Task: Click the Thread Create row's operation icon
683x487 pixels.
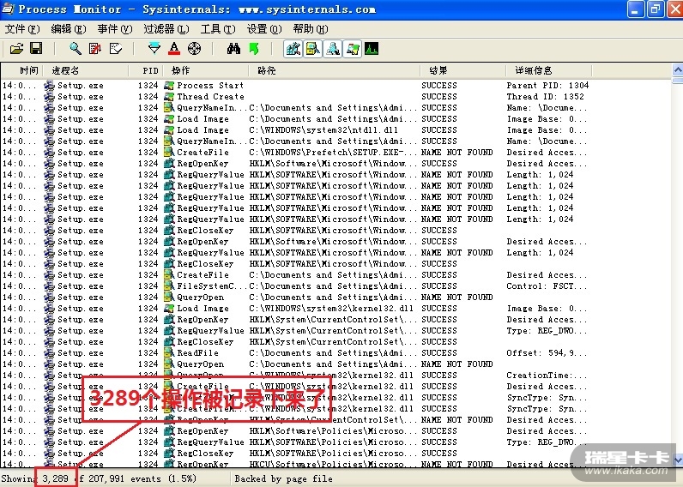Action: click(x=169, y=97)
